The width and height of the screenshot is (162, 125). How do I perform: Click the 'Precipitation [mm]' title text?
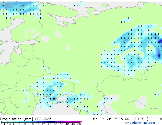tap(17, 119)
